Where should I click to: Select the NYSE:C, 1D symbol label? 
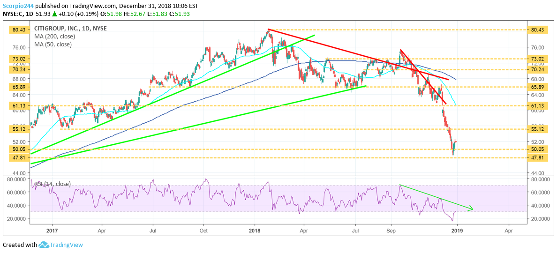click(x=18, y=14)
